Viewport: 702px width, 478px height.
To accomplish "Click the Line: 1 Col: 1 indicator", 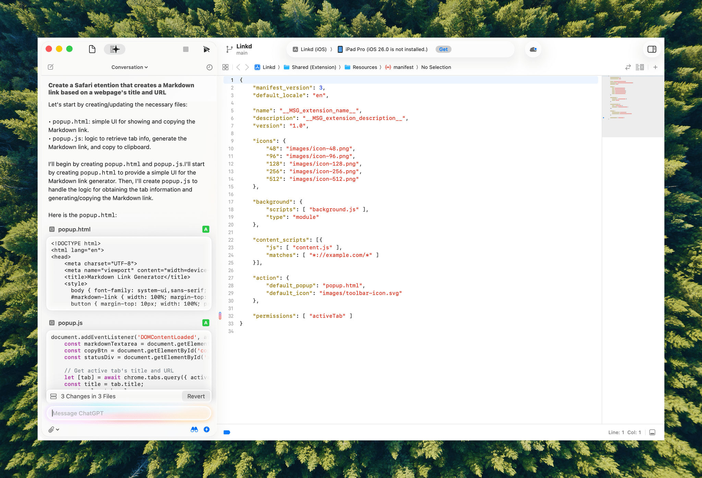I will (625, 432).
